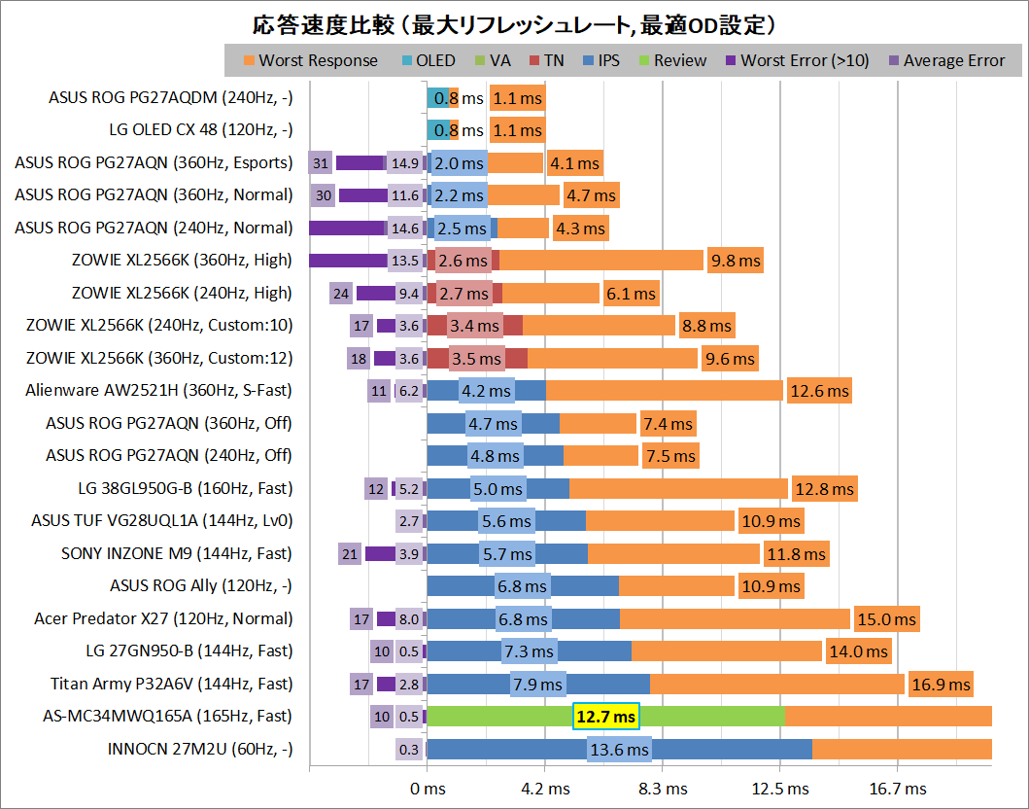The height and width of the screenshot is (809, 1029).
Task: Click the Average Error legend swatch
Action: [893, 61]
